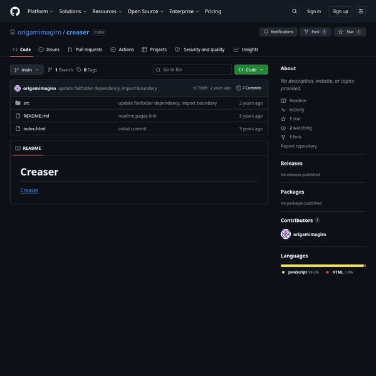
Task: Open the src folder
Action: tap(26, 103)
